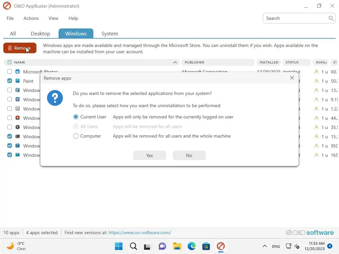
Task: Click the Microsoft Photos app icon
Action: point(18,71)
